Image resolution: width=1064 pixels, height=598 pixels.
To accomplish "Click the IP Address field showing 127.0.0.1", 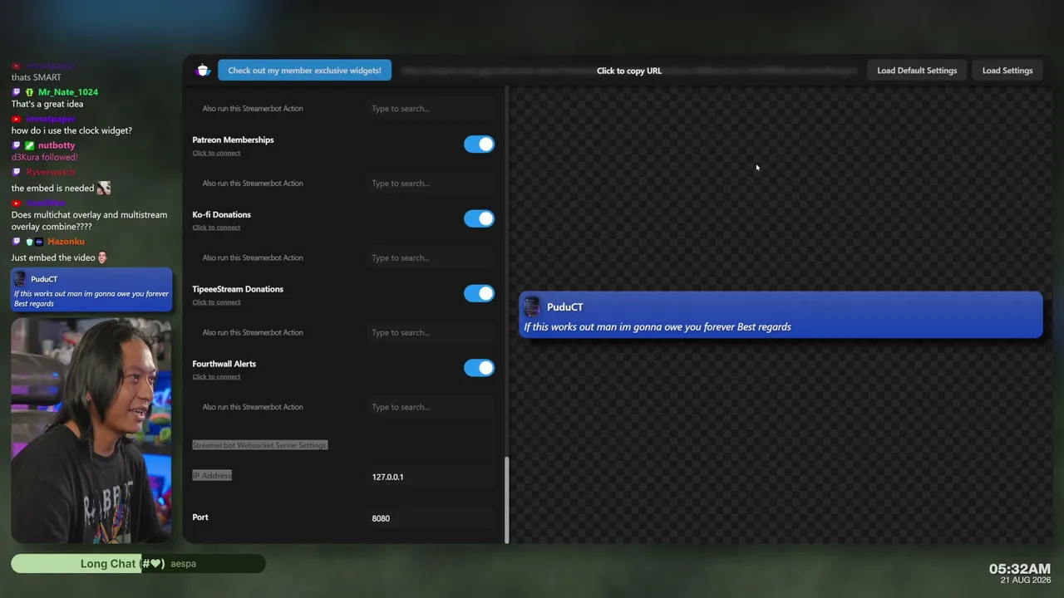I will tap(432, 477).
